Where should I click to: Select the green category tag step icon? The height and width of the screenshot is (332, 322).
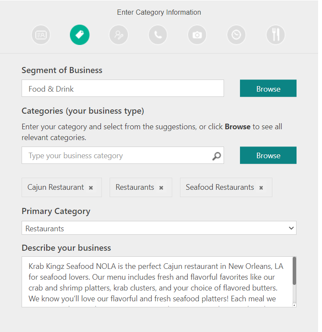80,35
